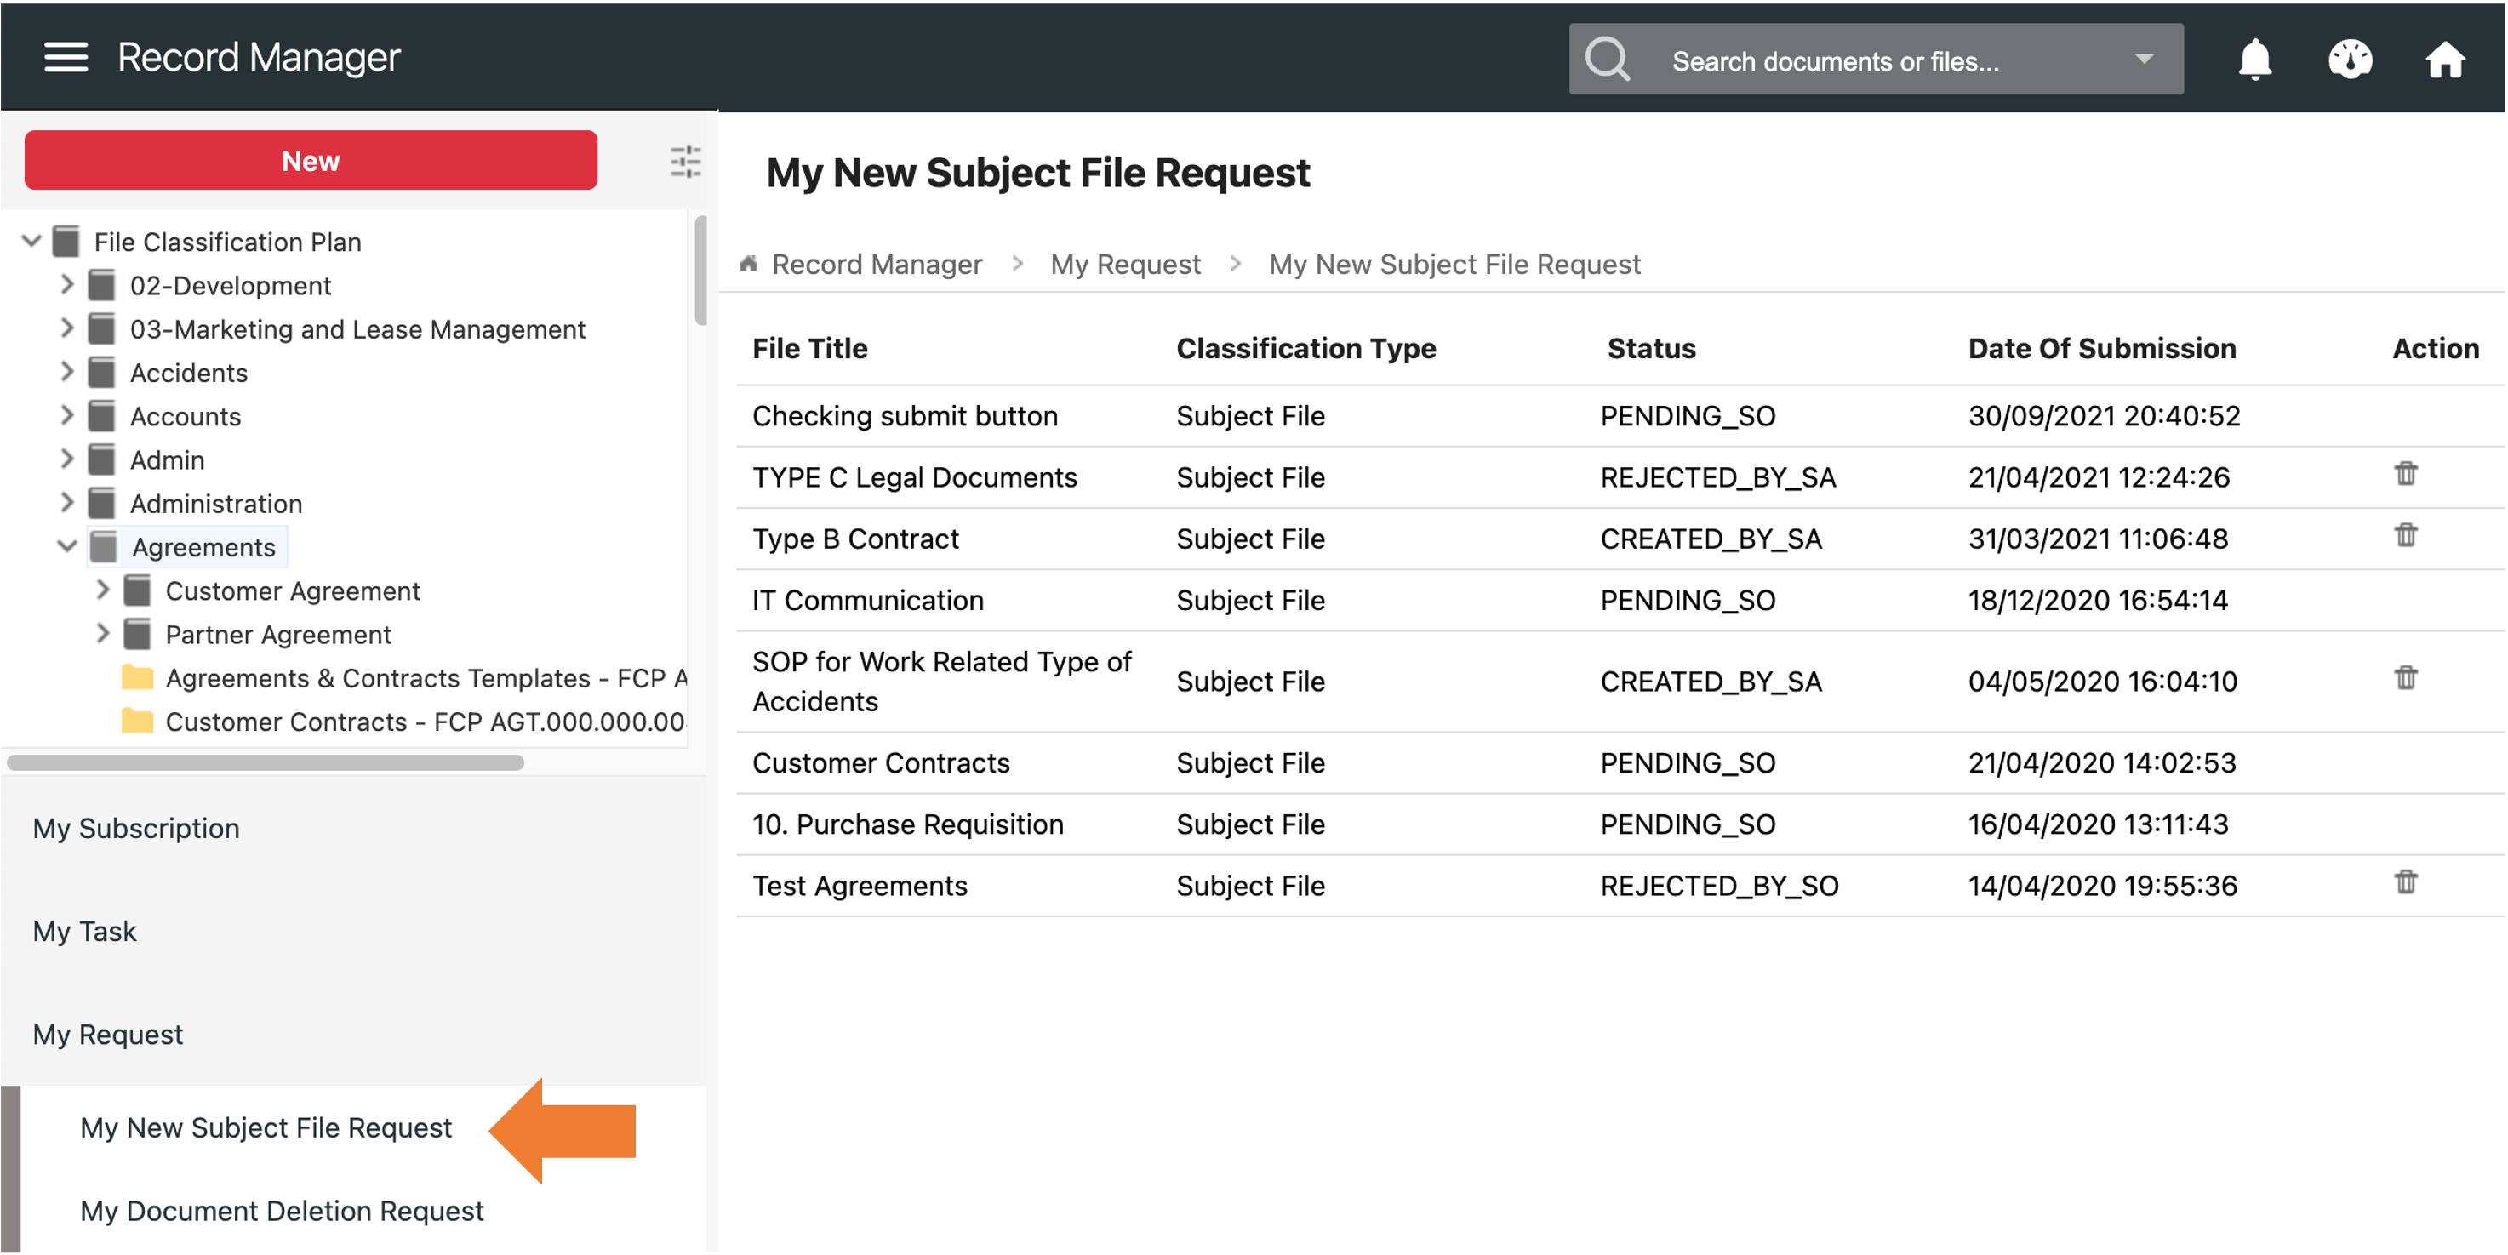
Task: Expand the Customer Agreement node
Action: 102,590
